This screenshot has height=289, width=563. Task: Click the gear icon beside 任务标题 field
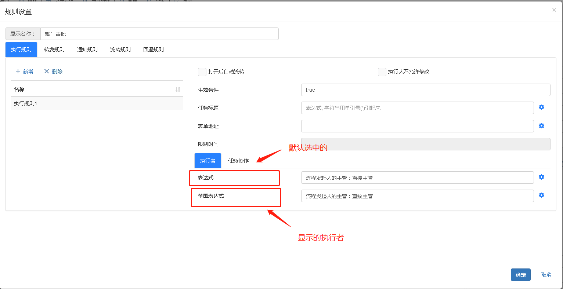tap(541, 107)
